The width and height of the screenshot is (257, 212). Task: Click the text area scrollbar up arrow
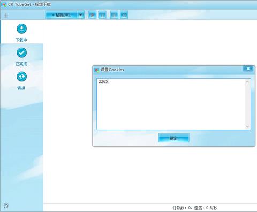[247, 82]
